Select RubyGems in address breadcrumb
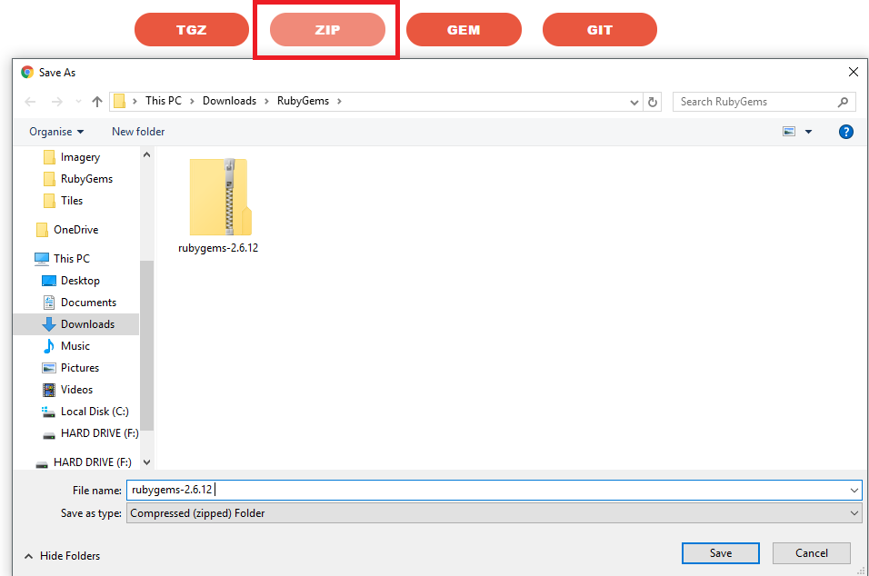The image size is (869, 576). click(x=304, y=101)
